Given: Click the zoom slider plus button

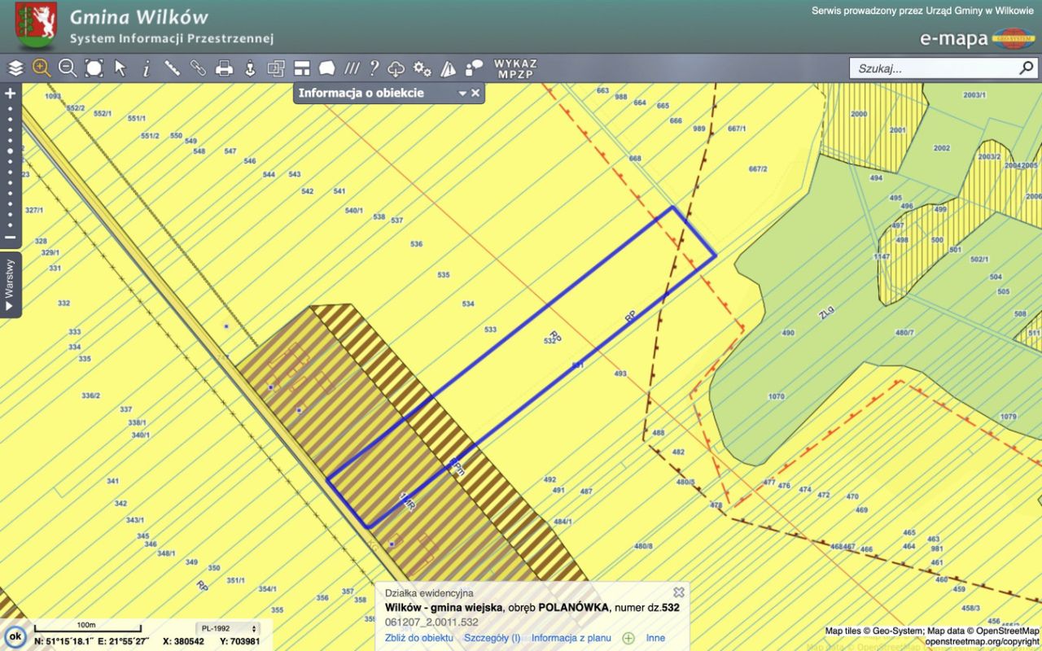Looking at the screenshot, I should (x=11, y=94).
